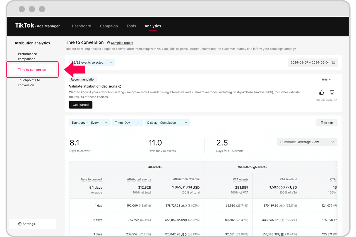Click the 66,930 VTA events cell
This screenshot has height=237, width=356.
(237, 206)
